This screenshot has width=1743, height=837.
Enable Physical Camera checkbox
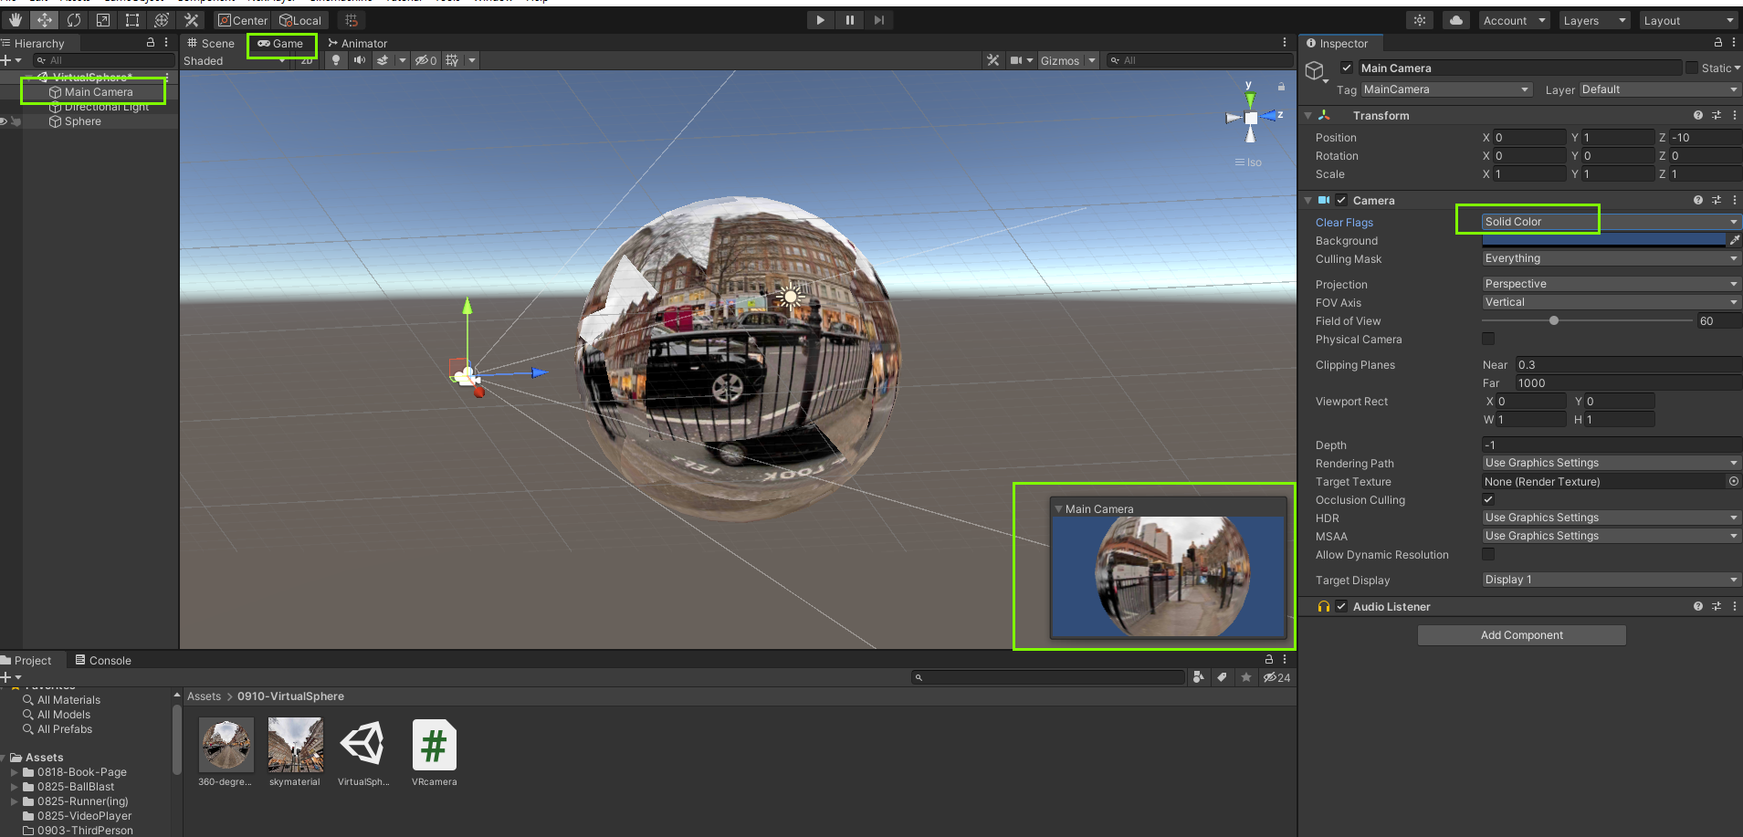(1488, 340)
